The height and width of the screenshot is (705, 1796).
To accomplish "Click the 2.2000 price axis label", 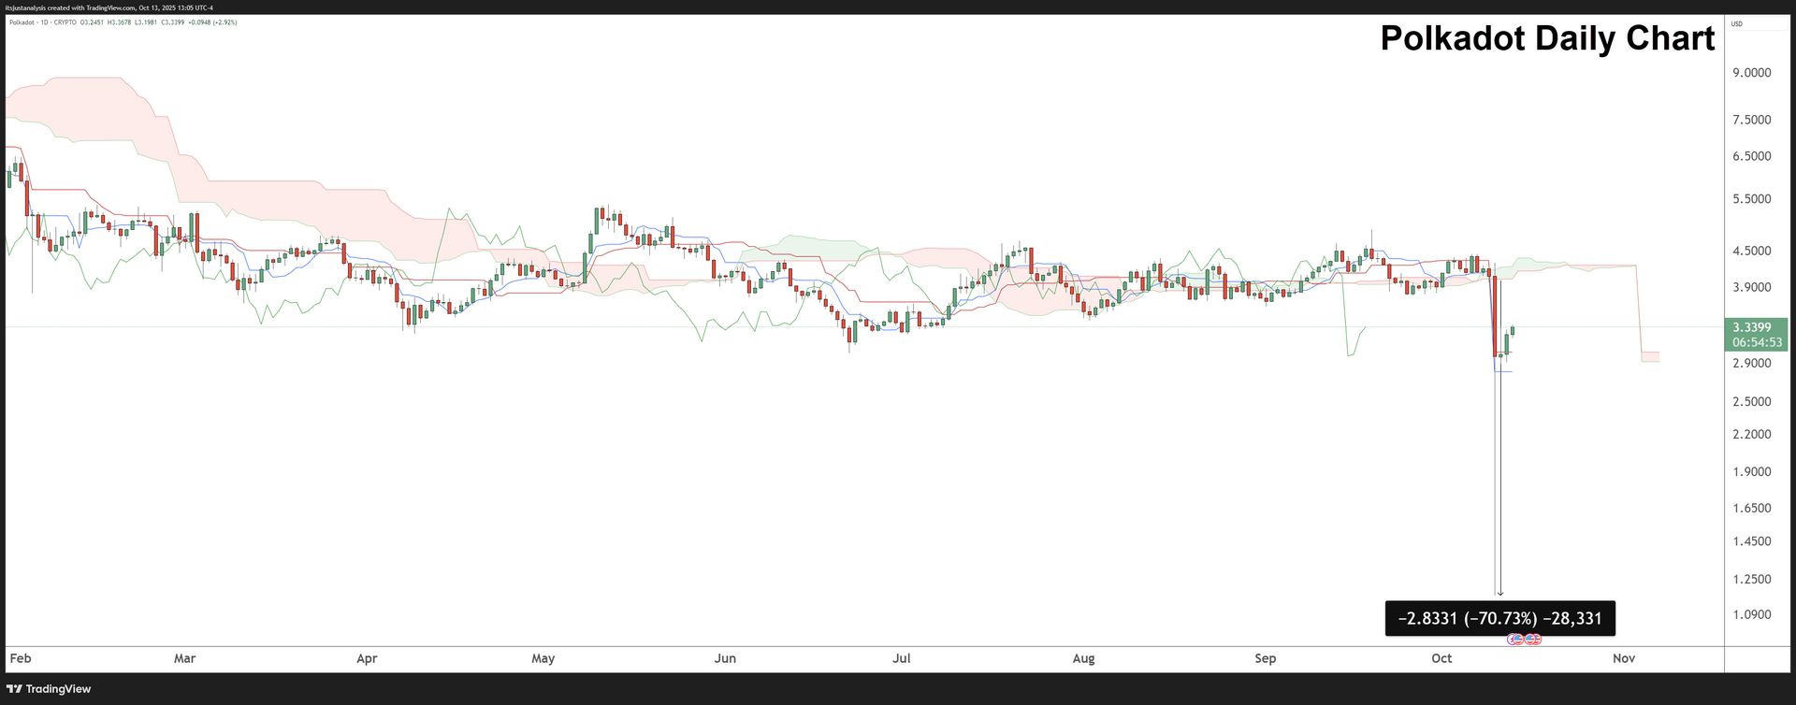I will point(1751,434).
